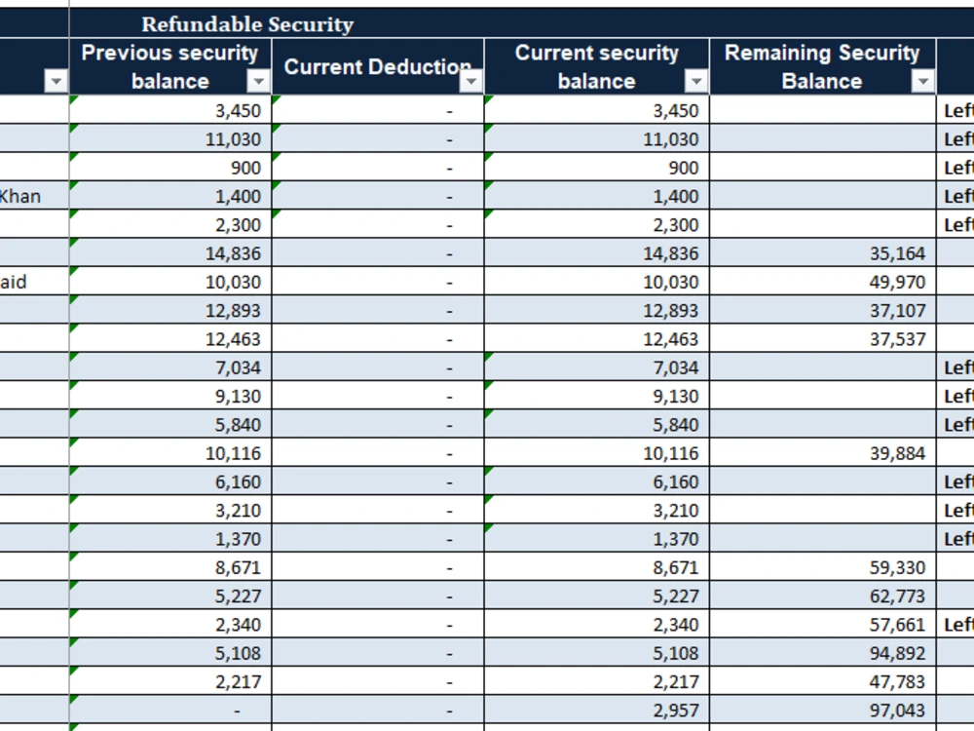The height and width of the screenshot is (731, 974).
Task: Select current balance cell 2,300
Action: 596,224
